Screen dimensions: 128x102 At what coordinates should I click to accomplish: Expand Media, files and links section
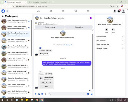tap(110, 45)
